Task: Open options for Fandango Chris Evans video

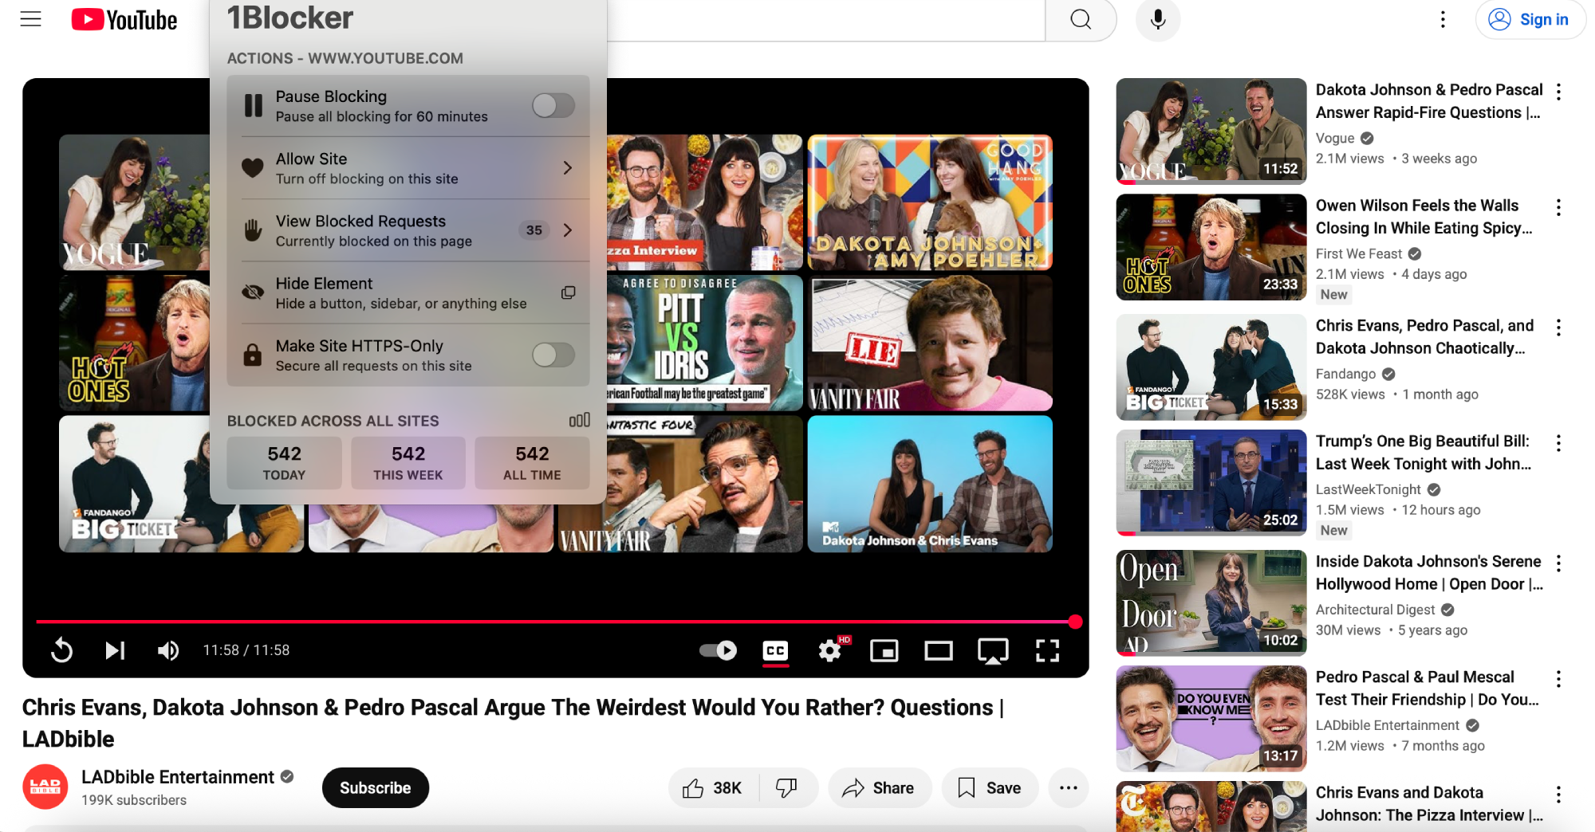Action: (1558, 327)
